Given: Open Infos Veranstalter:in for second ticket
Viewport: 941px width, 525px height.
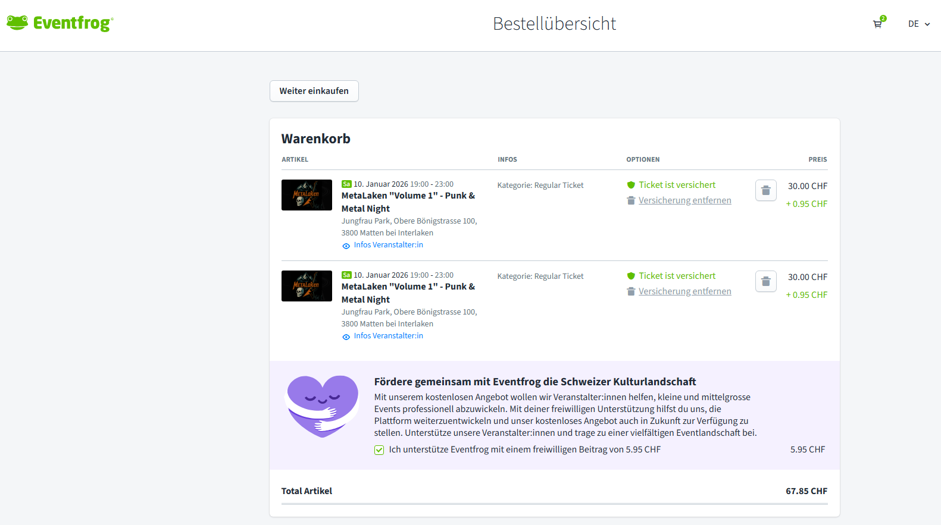Looking at the screenshot, I should tap(388, 336).
